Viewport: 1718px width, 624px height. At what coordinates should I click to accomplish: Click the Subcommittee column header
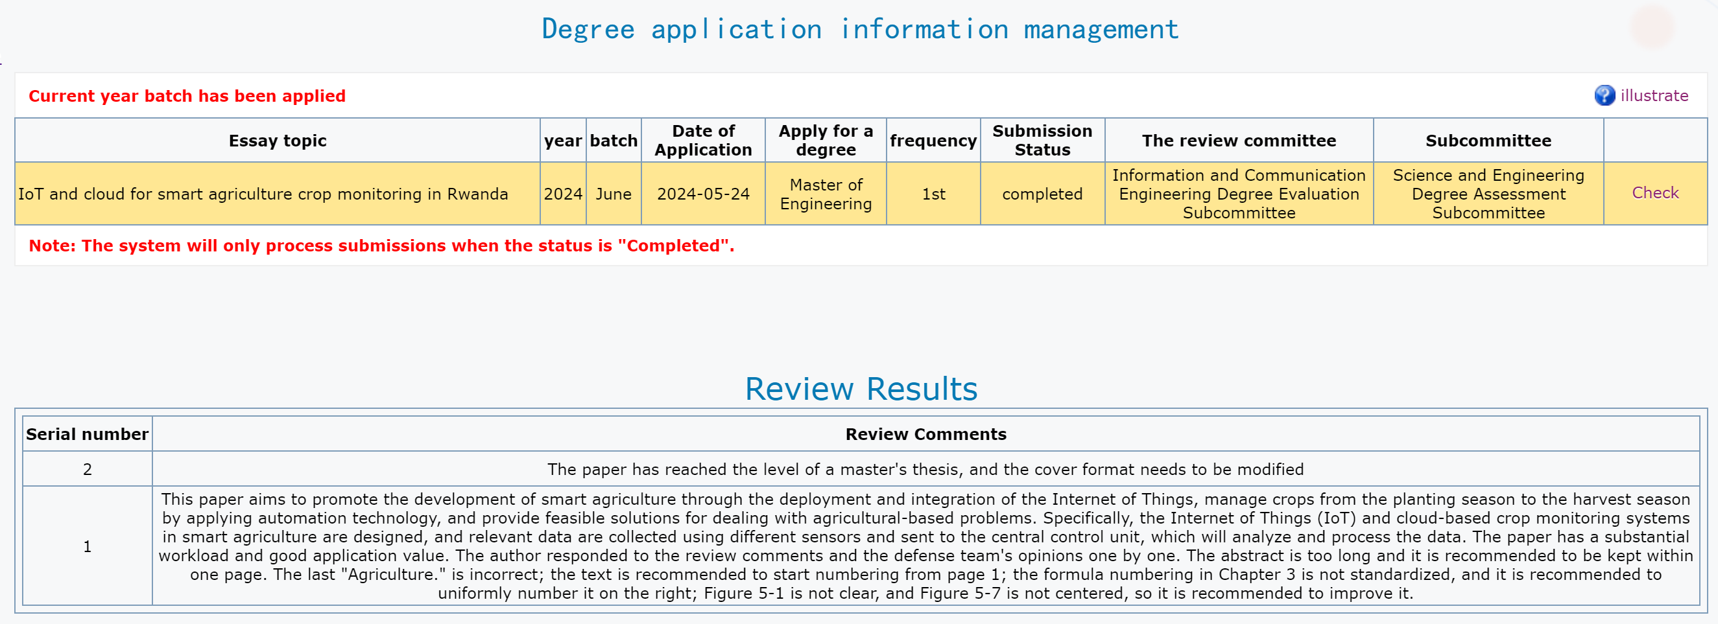[1488, 141]
